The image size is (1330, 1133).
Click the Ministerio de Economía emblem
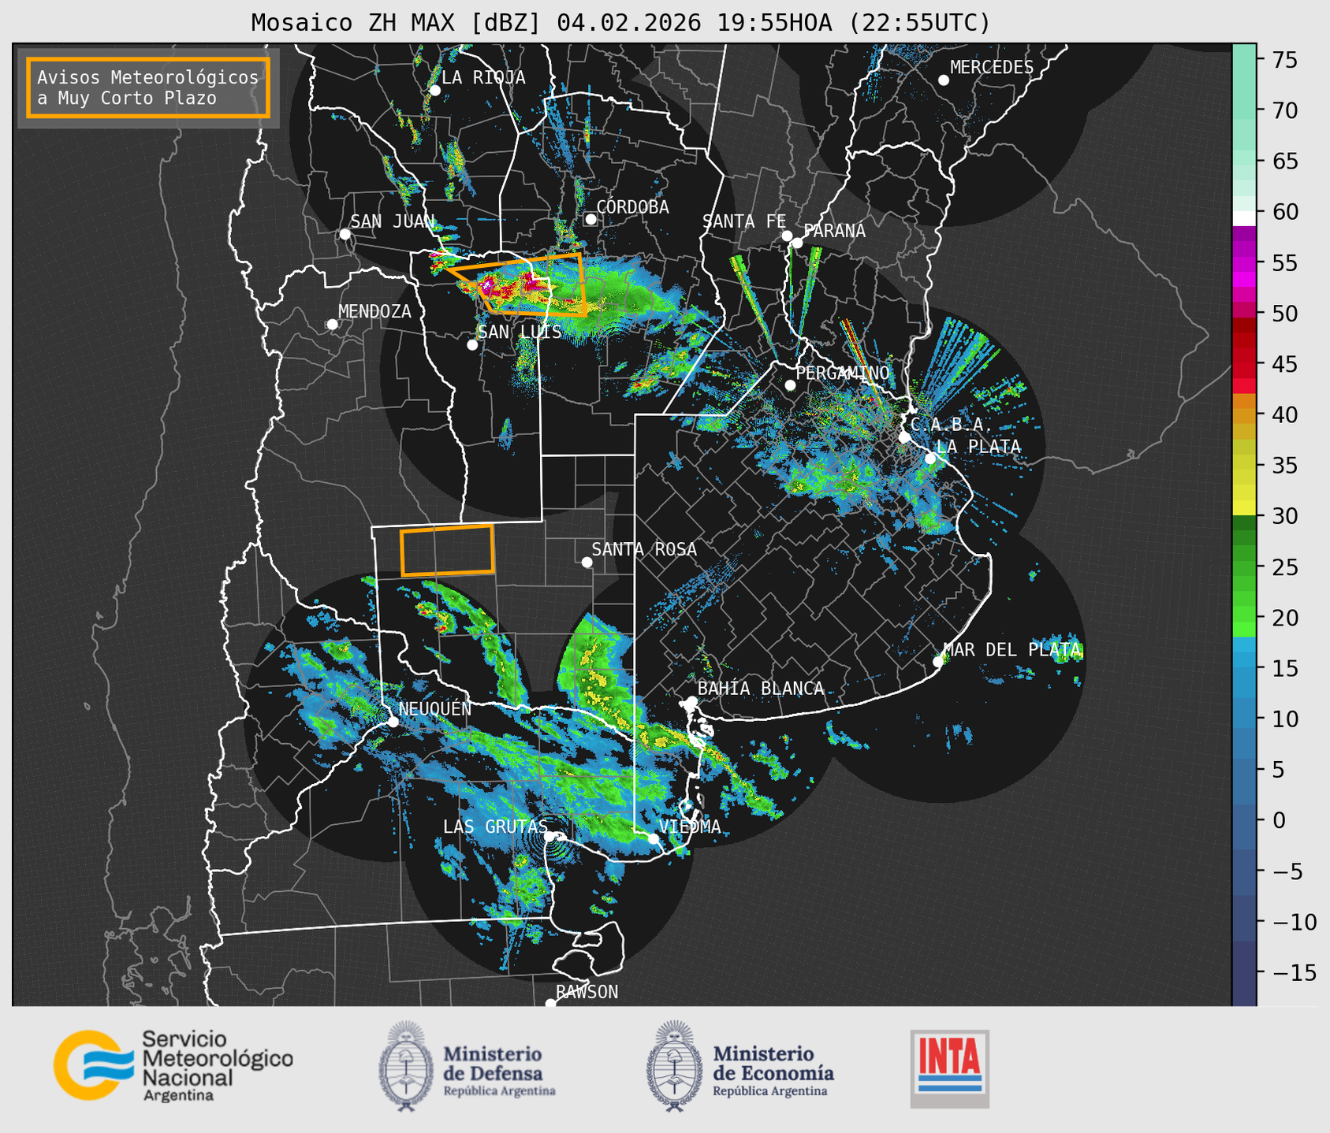[x=674, y=1066]
